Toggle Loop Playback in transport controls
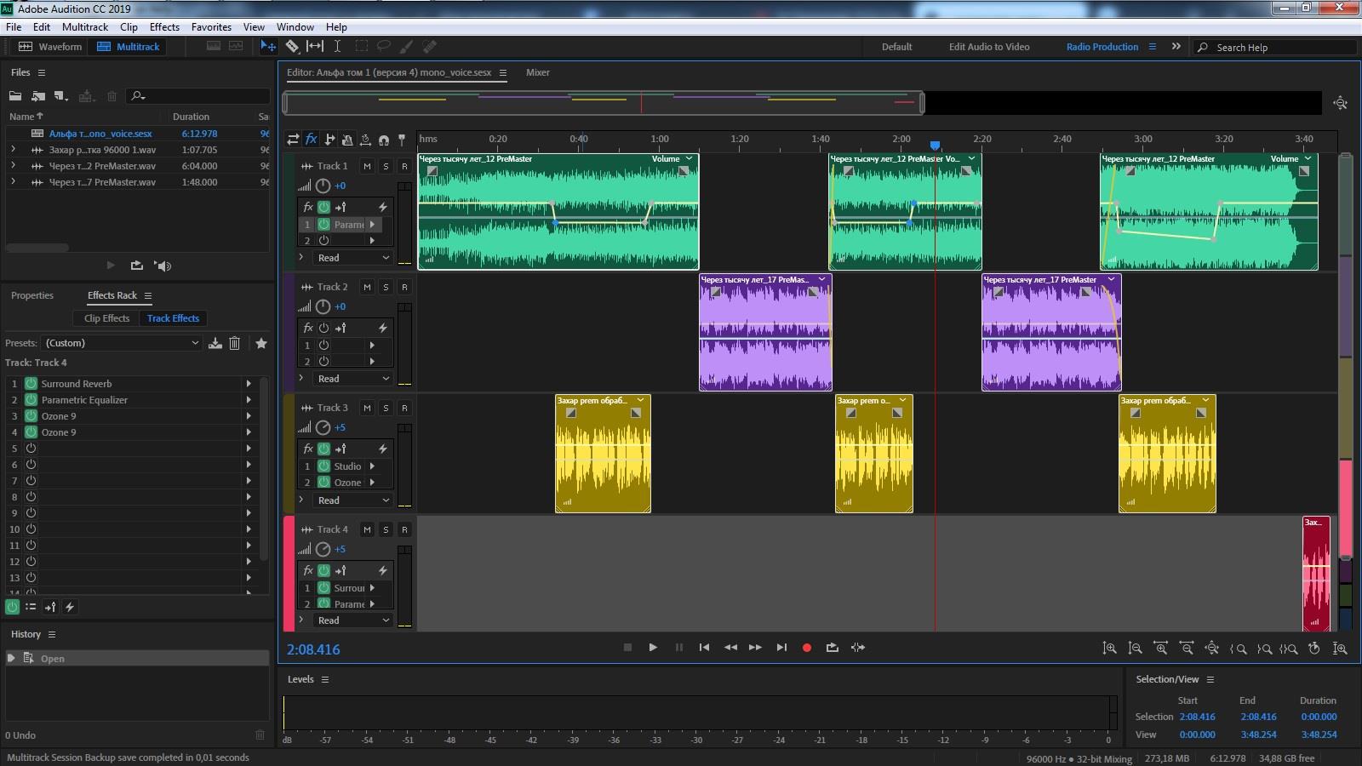1362x766 pixels. (x=833, y=648)
